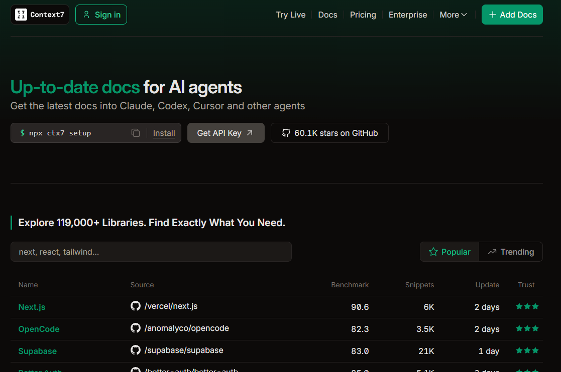Click the Add Docs button
561x372 pixels.
pos(512,15)
